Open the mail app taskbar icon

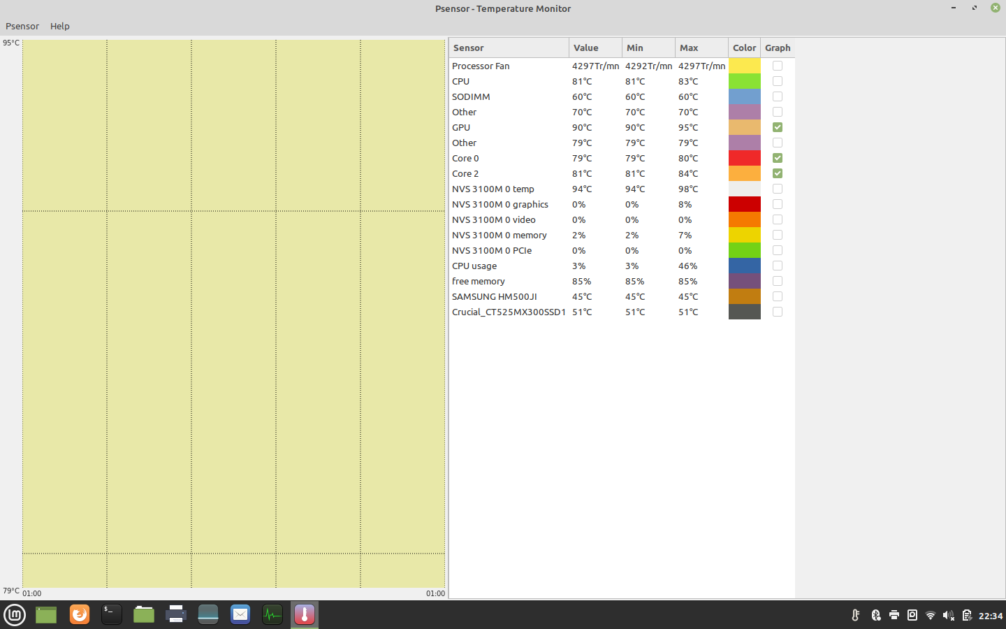tap(240, 614)
